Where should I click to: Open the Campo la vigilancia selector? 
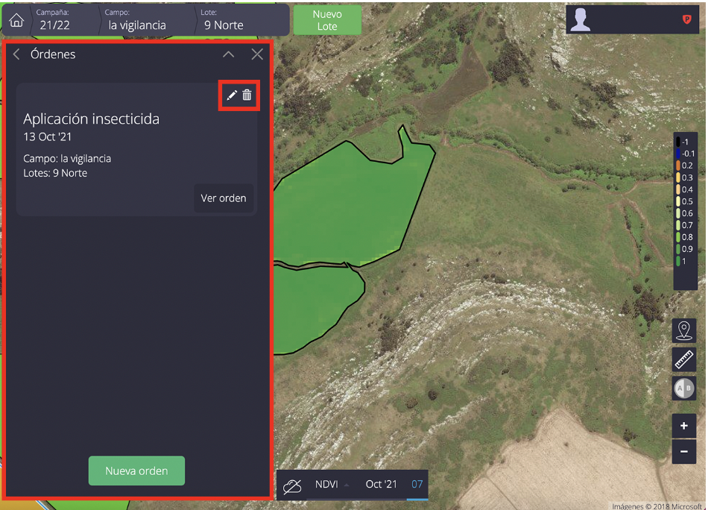(x=147, y=20)
